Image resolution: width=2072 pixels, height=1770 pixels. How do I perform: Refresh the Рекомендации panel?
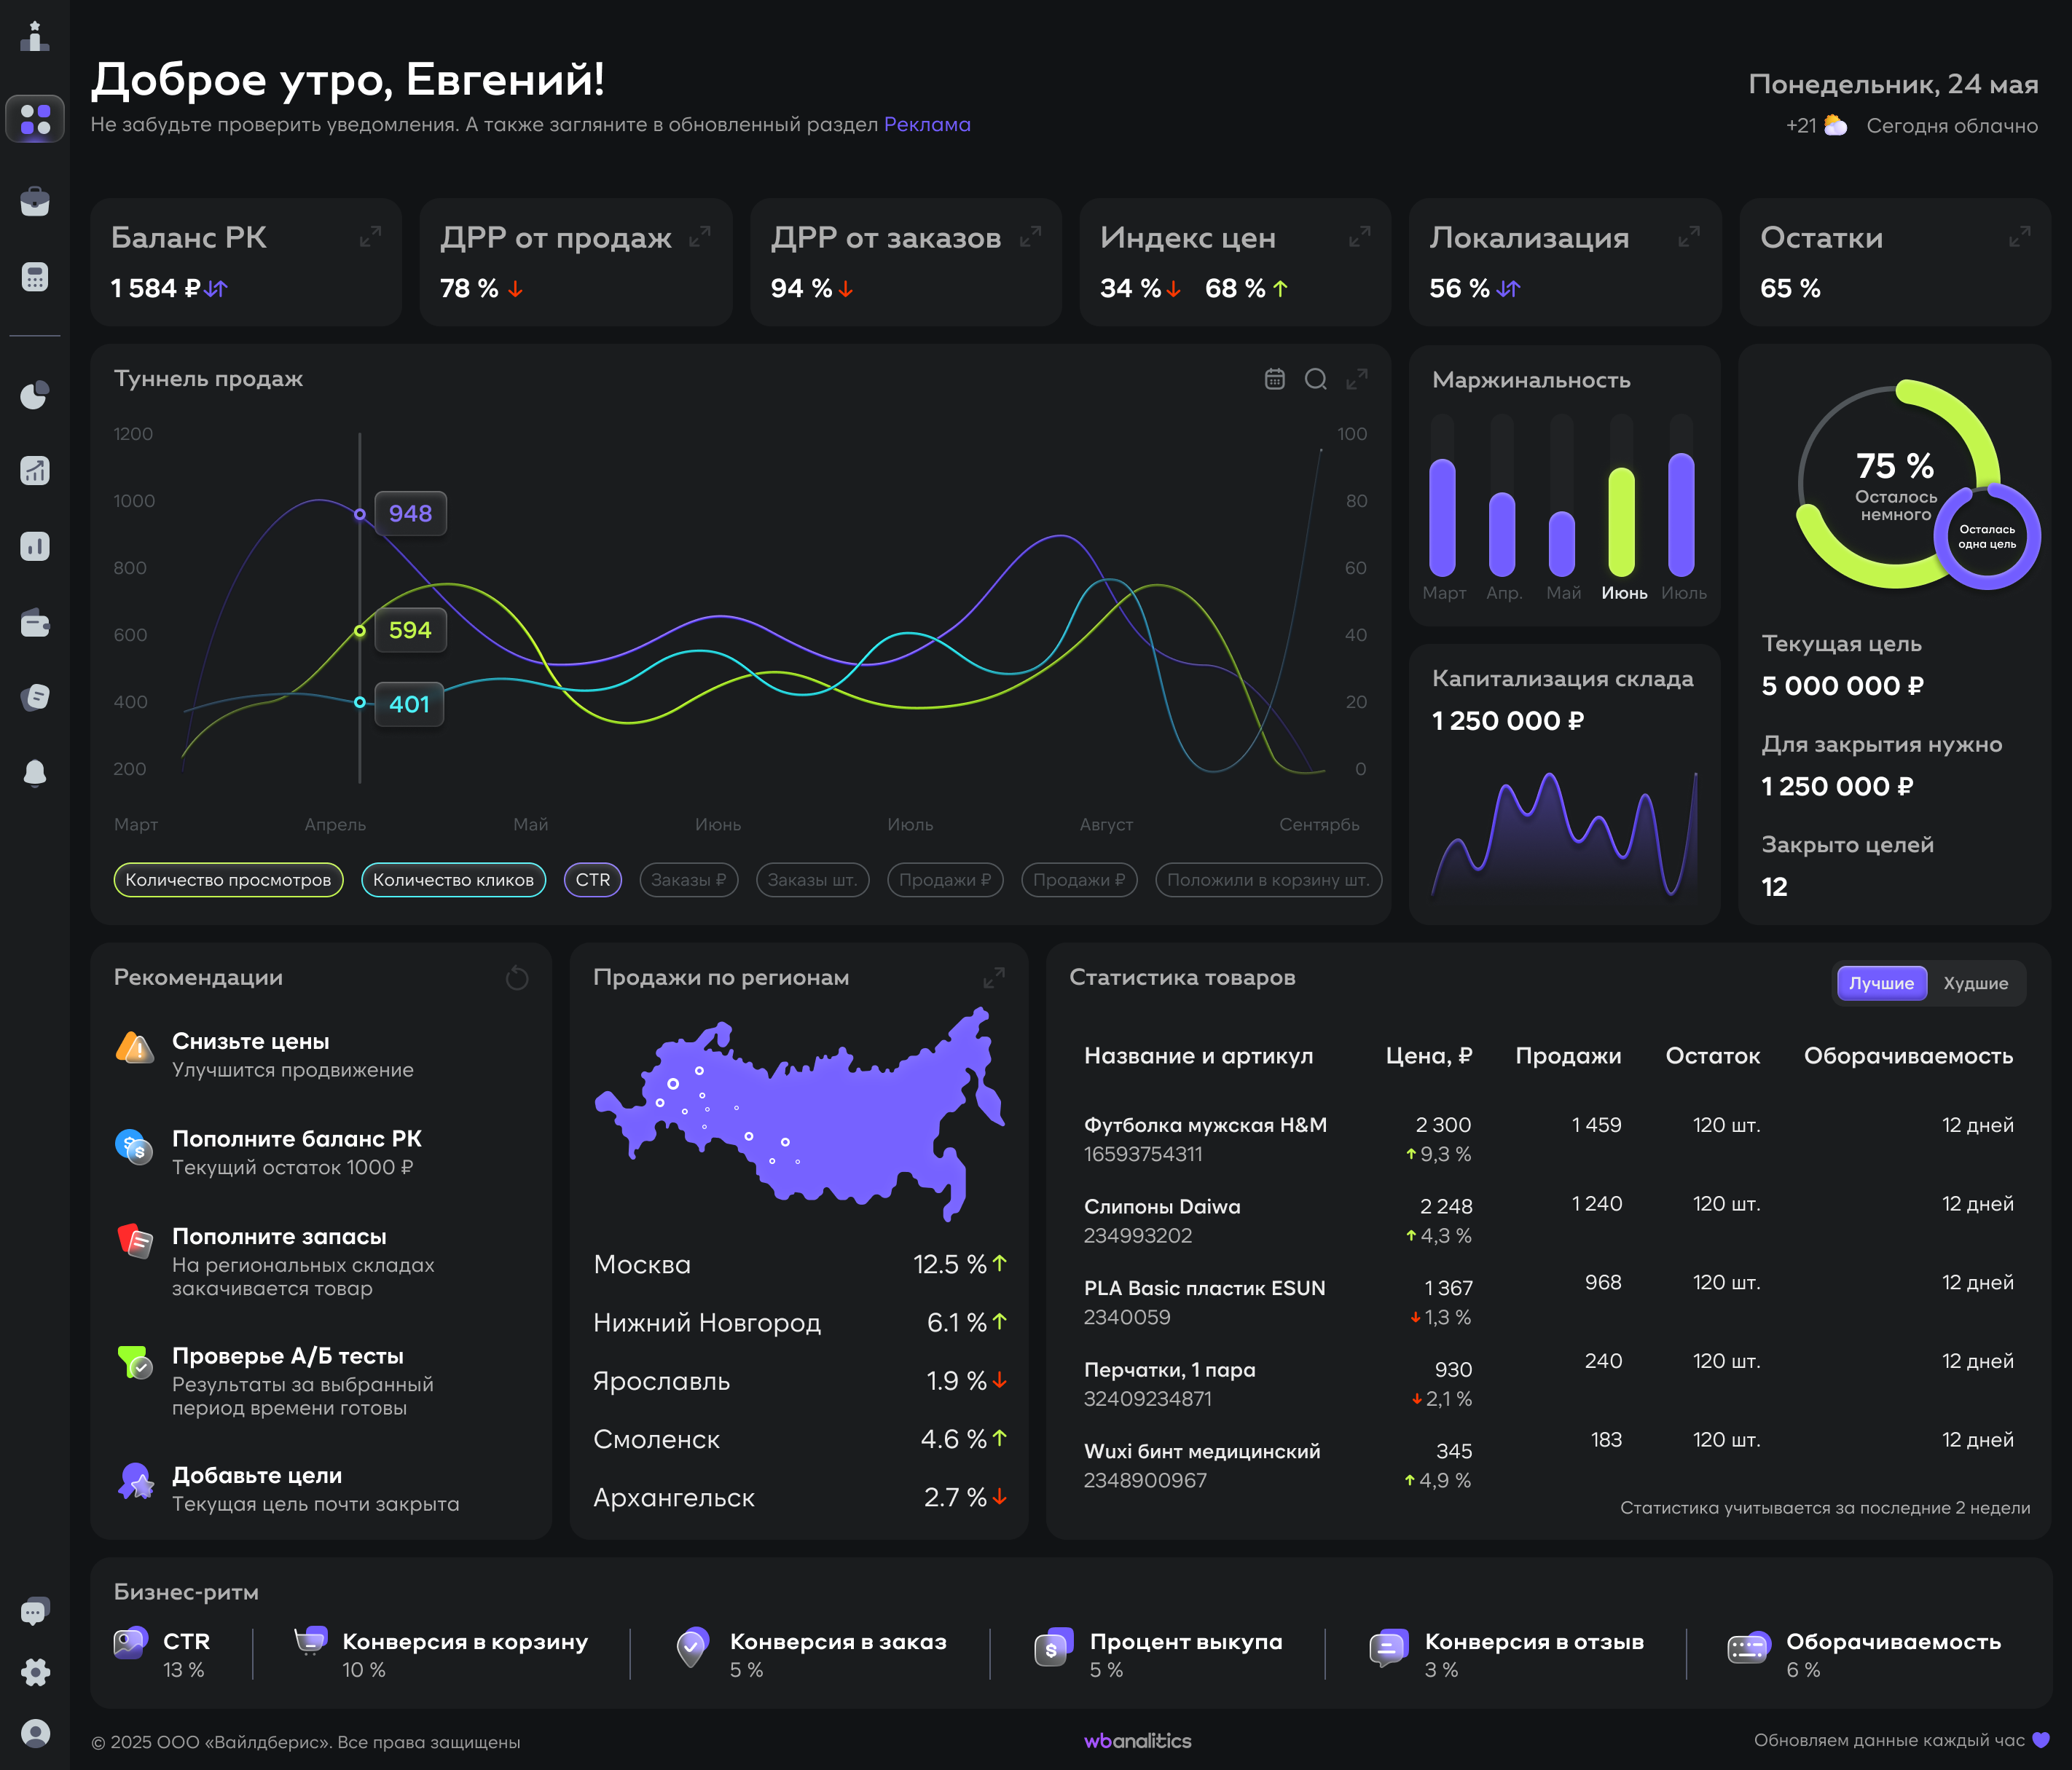(x=517, y=977)
